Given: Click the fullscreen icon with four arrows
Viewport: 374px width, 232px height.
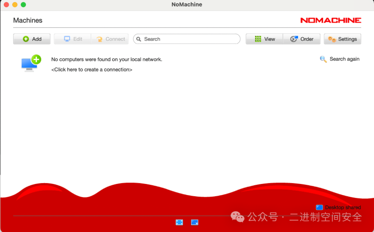Looking at the screenshot, I should pyautogui.click(x=179, y=222).
